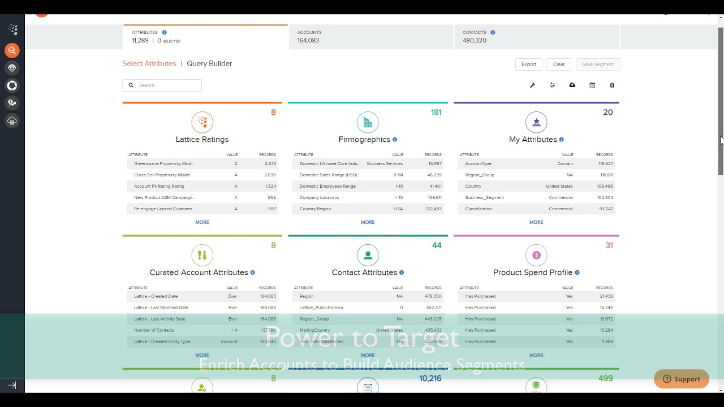Viewport: 724px width, 407px height.
Task: Click the Lattice Ratings heading
Action: (202, 140)
